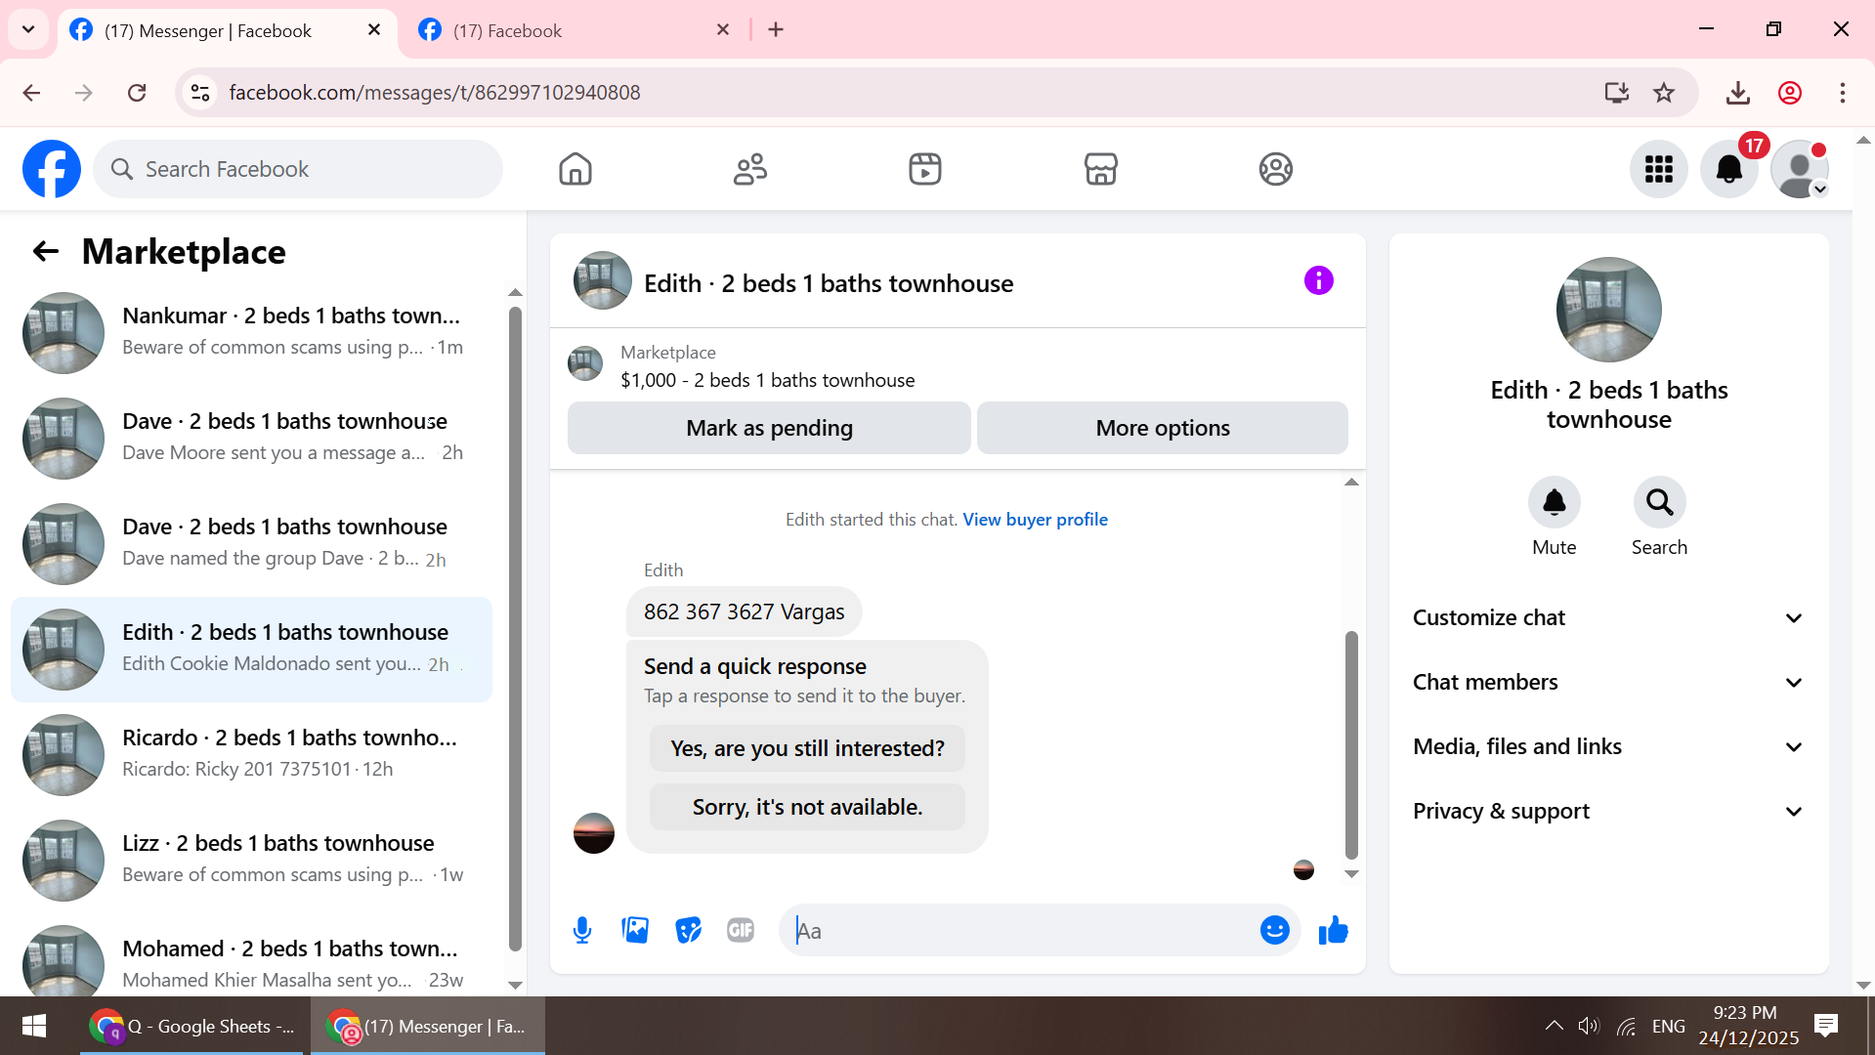Choose a sticker icon in composer
The height and width of the screenshot is (1055, 1875).
tap(689, 931)
